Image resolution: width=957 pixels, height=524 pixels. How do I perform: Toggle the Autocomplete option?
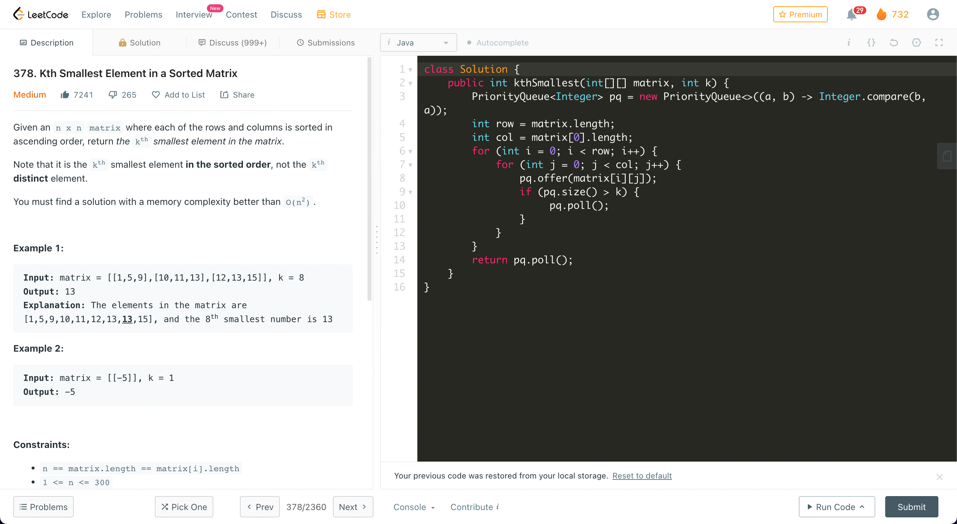[498, 43]
